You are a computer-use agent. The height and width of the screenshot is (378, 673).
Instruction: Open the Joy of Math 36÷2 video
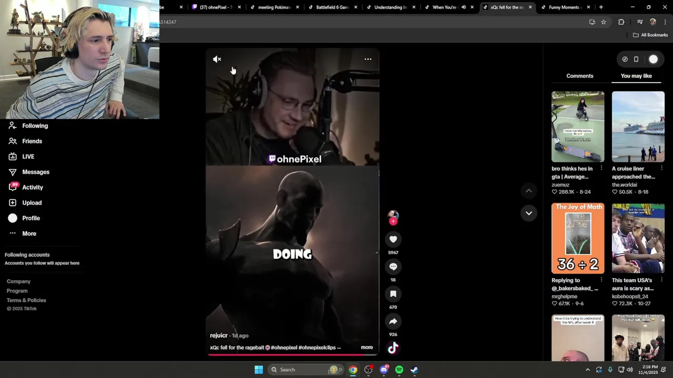click(578, 238)
